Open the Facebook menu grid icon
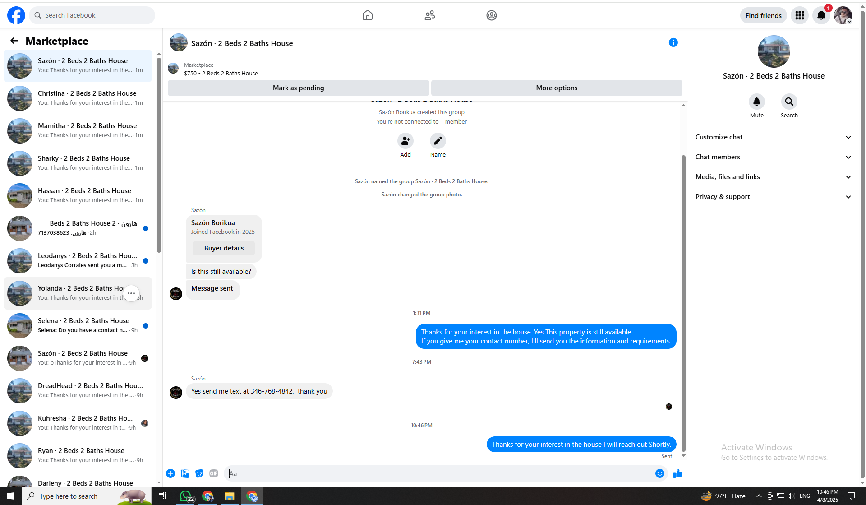 [799, 16]
